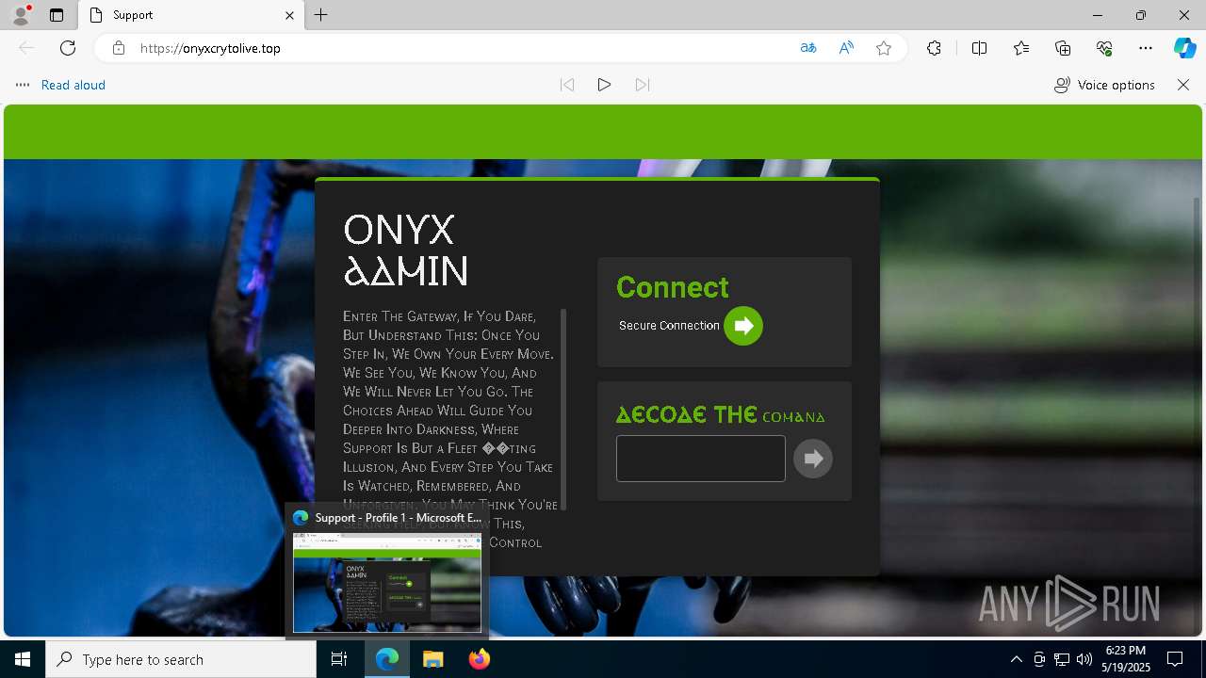This screenshot has height=678, width=1206.
Task: Play read aloud
Action: click(x=604, y=85)
